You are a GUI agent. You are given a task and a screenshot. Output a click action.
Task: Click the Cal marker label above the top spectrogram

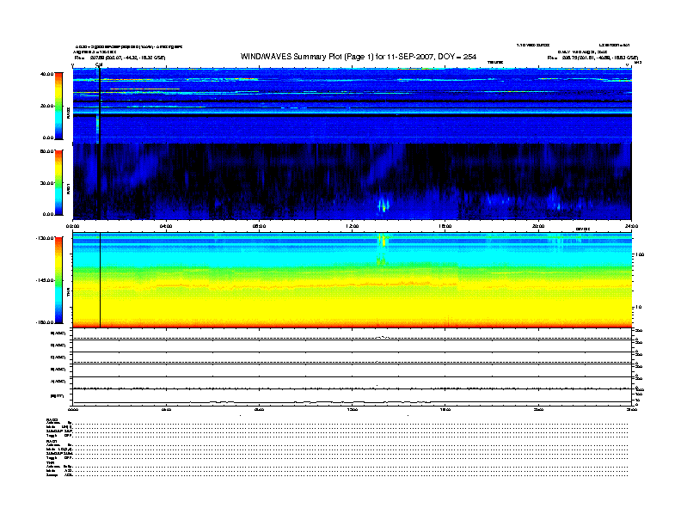[99, 64]
